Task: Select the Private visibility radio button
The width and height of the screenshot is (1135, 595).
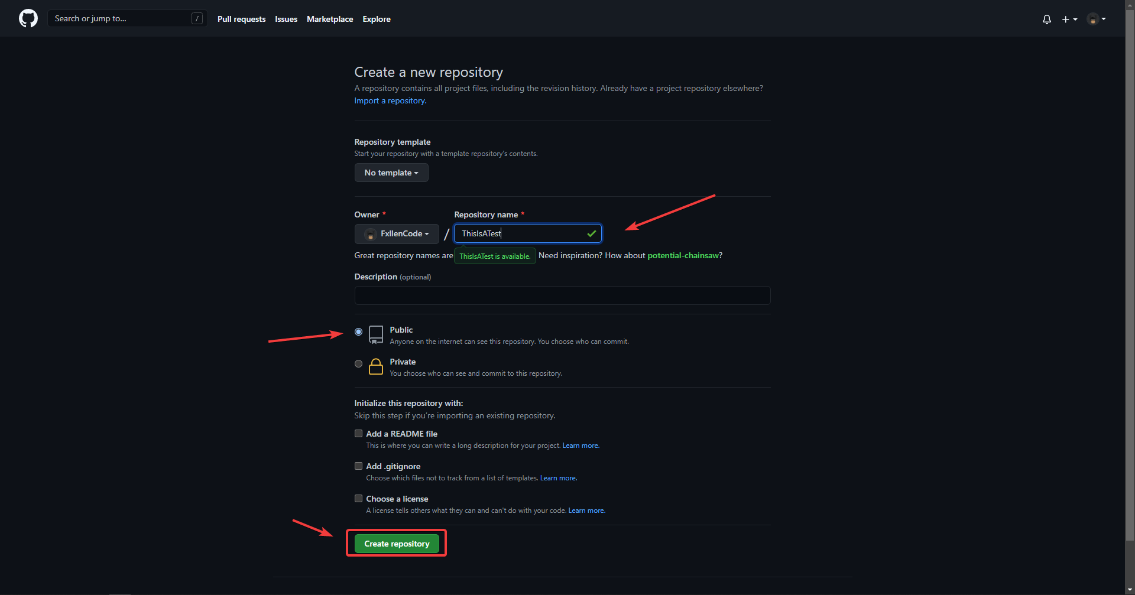Action: [x=358, y=363]
